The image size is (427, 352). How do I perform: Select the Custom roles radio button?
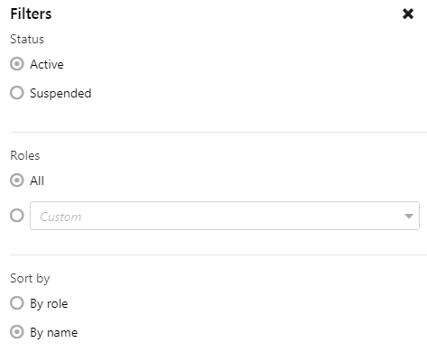pyautogui.click(x=17, y=216)
